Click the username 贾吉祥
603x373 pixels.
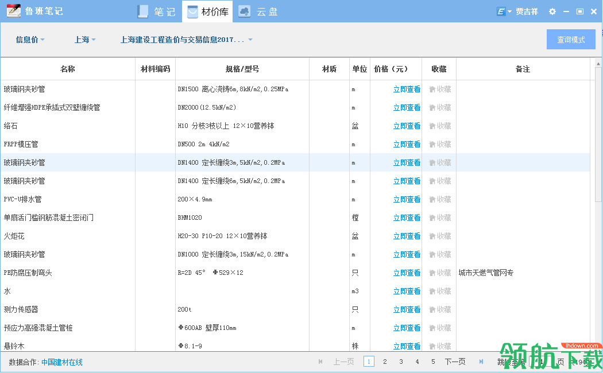527,11
